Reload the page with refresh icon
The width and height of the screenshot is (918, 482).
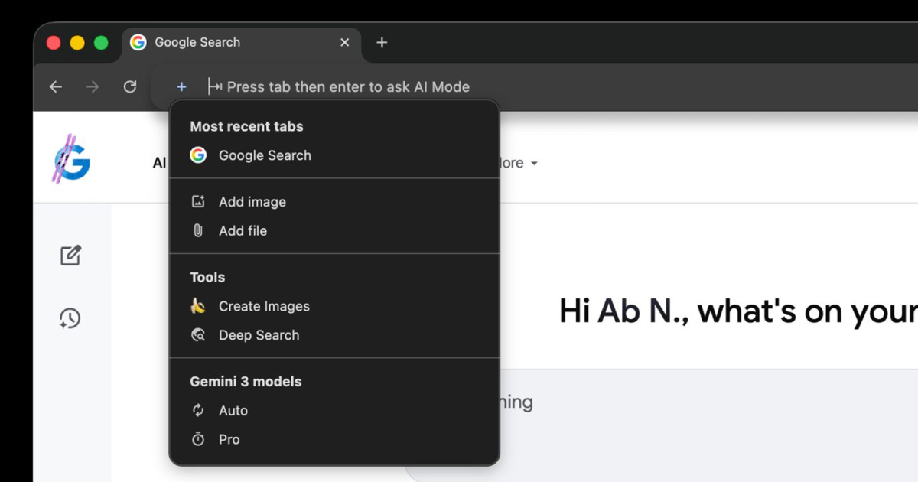tap(130, 87)
